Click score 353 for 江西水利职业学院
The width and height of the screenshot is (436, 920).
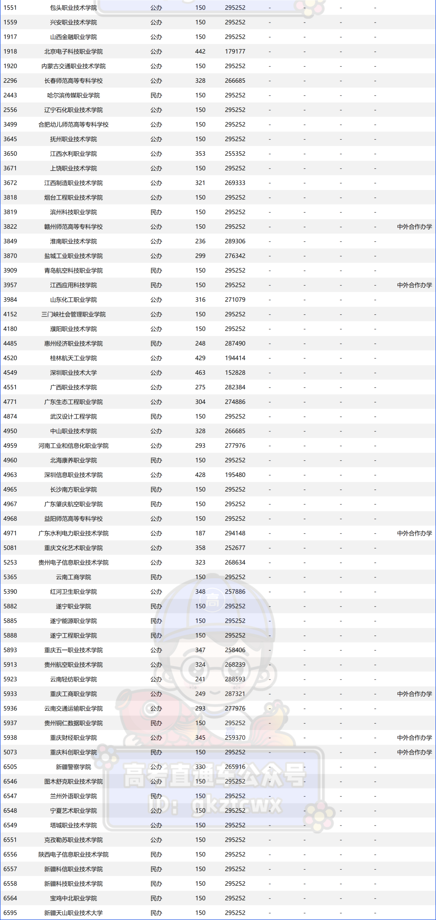200,154
